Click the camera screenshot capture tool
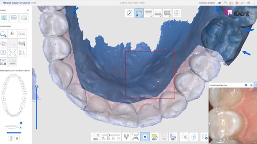The width and height of the screenshot is (257, 144). click(12, 52)
